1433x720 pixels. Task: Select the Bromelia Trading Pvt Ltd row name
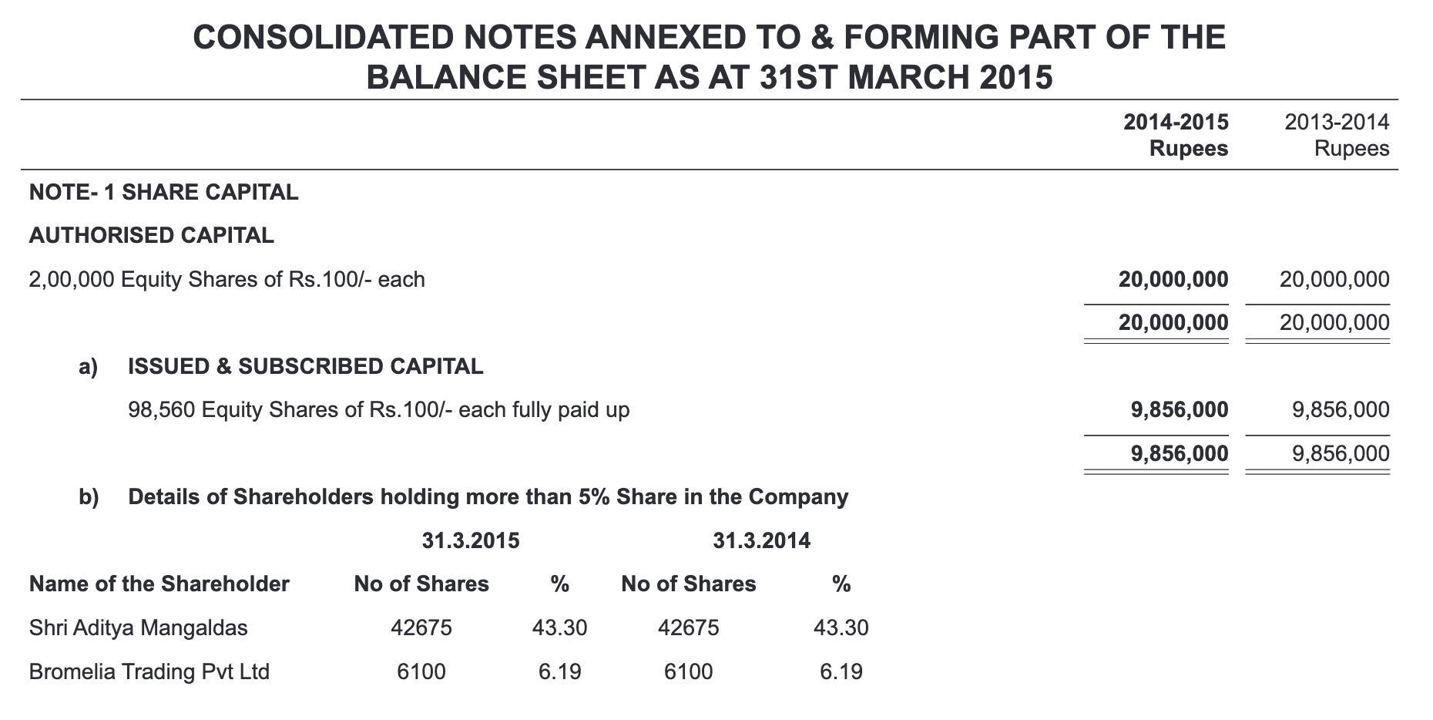pyautogui.click(x=149, y=672)
